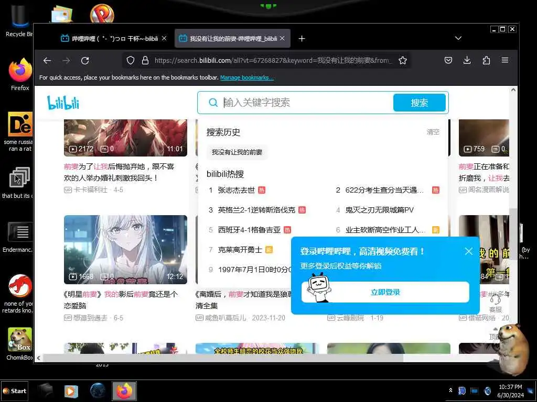Open the Firefox desktop shortcut
537x402 pixels.
20,74
